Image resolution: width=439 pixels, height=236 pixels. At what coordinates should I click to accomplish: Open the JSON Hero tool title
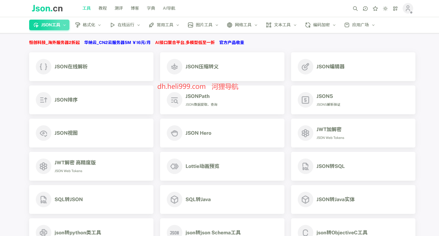(198, 133)
